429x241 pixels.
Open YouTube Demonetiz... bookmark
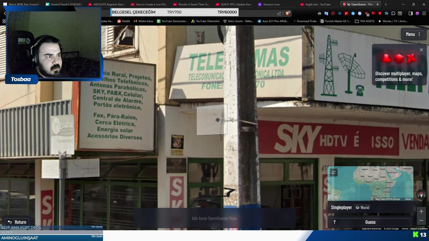pyautogui.click(x=172, y=21)
